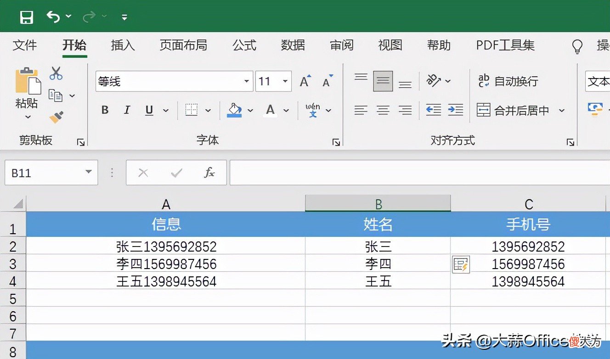The image size is (610, 359).
Task: Switch to the 数据 ribbon tab
Action: 293,45
